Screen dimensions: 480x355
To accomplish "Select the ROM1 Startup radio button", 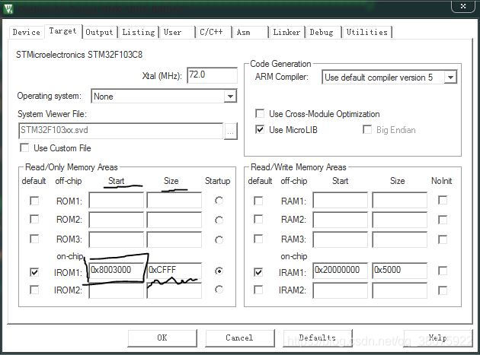I will [219, 201].
